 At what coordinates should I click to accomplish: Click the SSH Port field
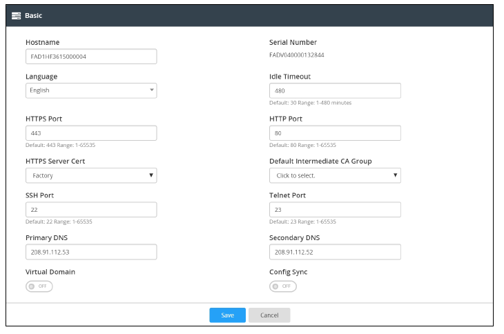(x=90, y=210)
